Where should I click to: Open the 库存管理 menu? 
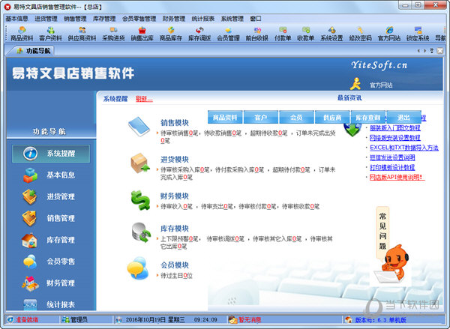[x=104, y=19]
